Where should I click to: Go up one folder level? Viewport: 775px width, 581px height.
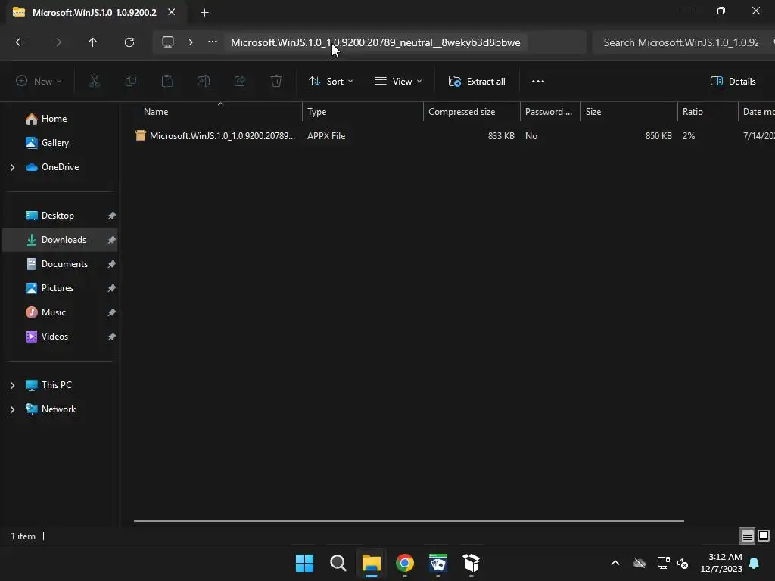(92, 42)
